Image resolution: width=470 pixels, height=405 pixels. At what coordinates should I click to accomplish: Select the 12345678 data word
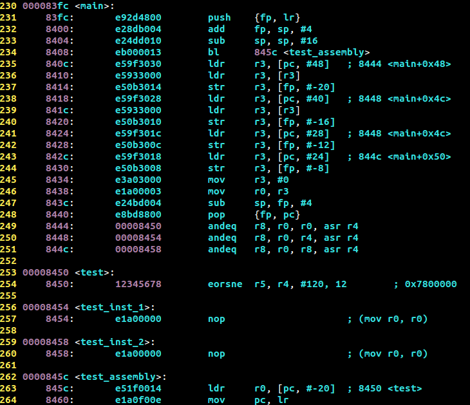point(138,284)
